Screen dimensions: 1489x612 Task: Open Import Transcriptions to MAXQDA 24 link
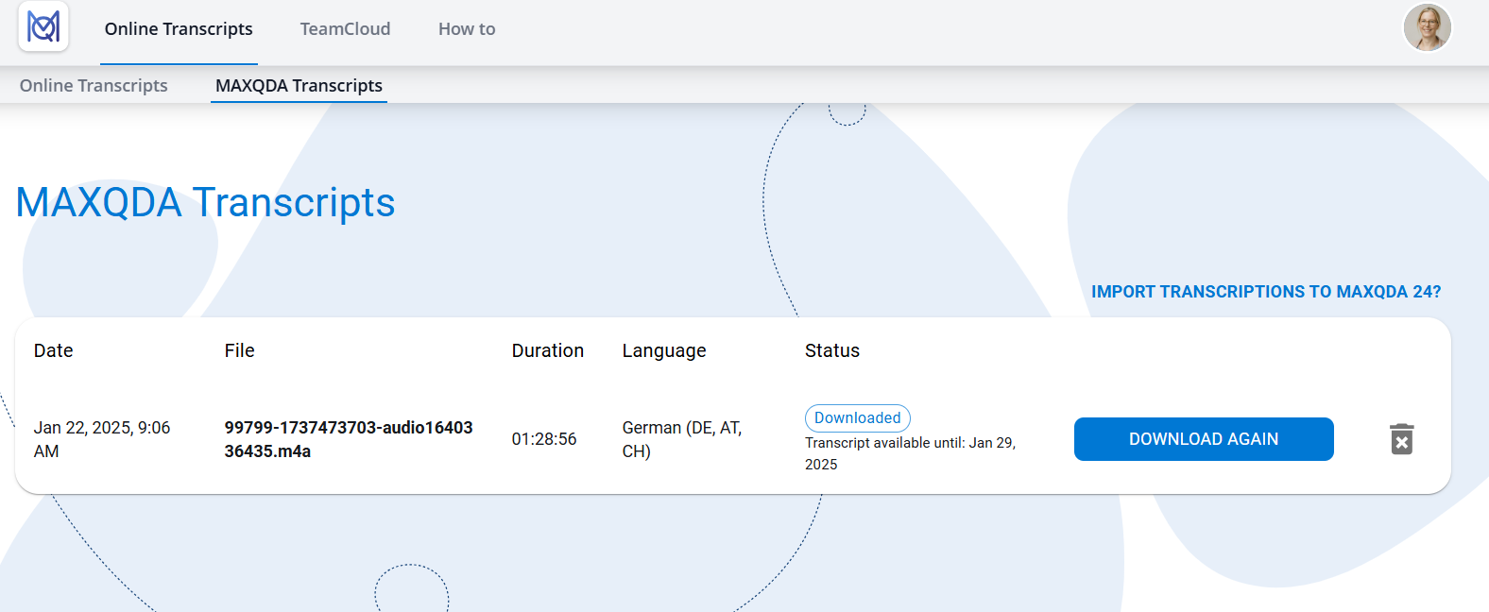1266,292
